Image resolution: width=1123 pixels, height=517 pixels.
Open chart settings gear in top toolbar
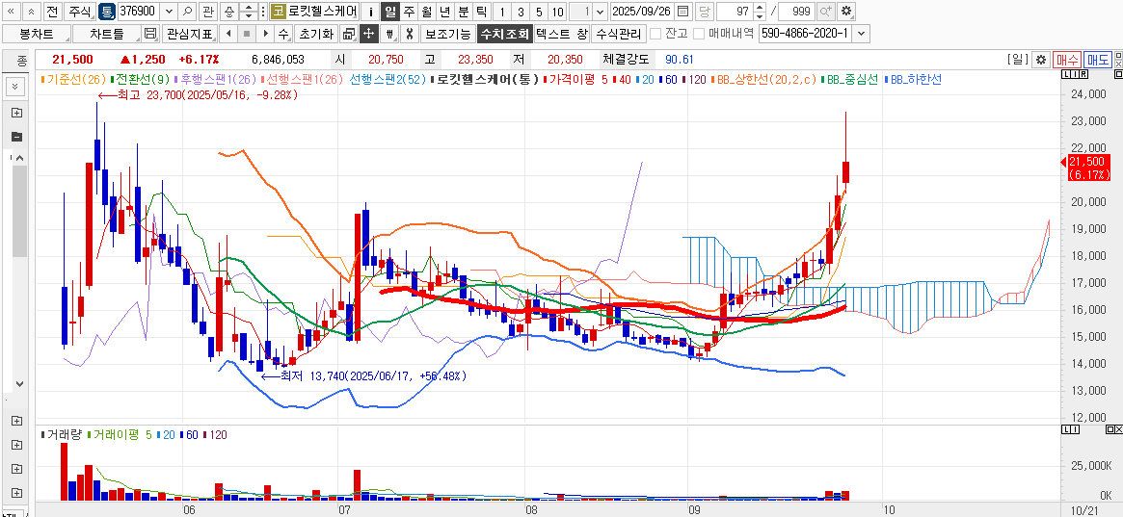[846, 12]
